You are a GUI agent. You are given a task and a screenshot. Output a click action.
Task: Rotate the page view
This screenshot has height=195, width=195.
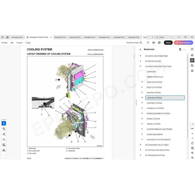(192, 143)
